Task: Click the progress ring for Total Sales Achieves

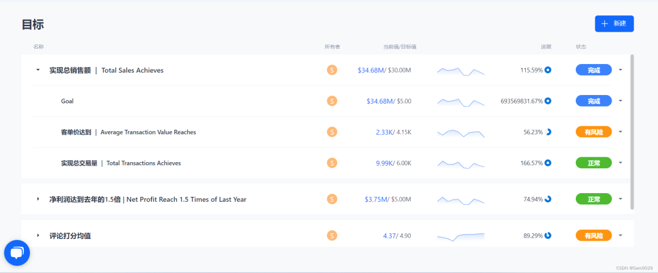Action: (548, 70)
